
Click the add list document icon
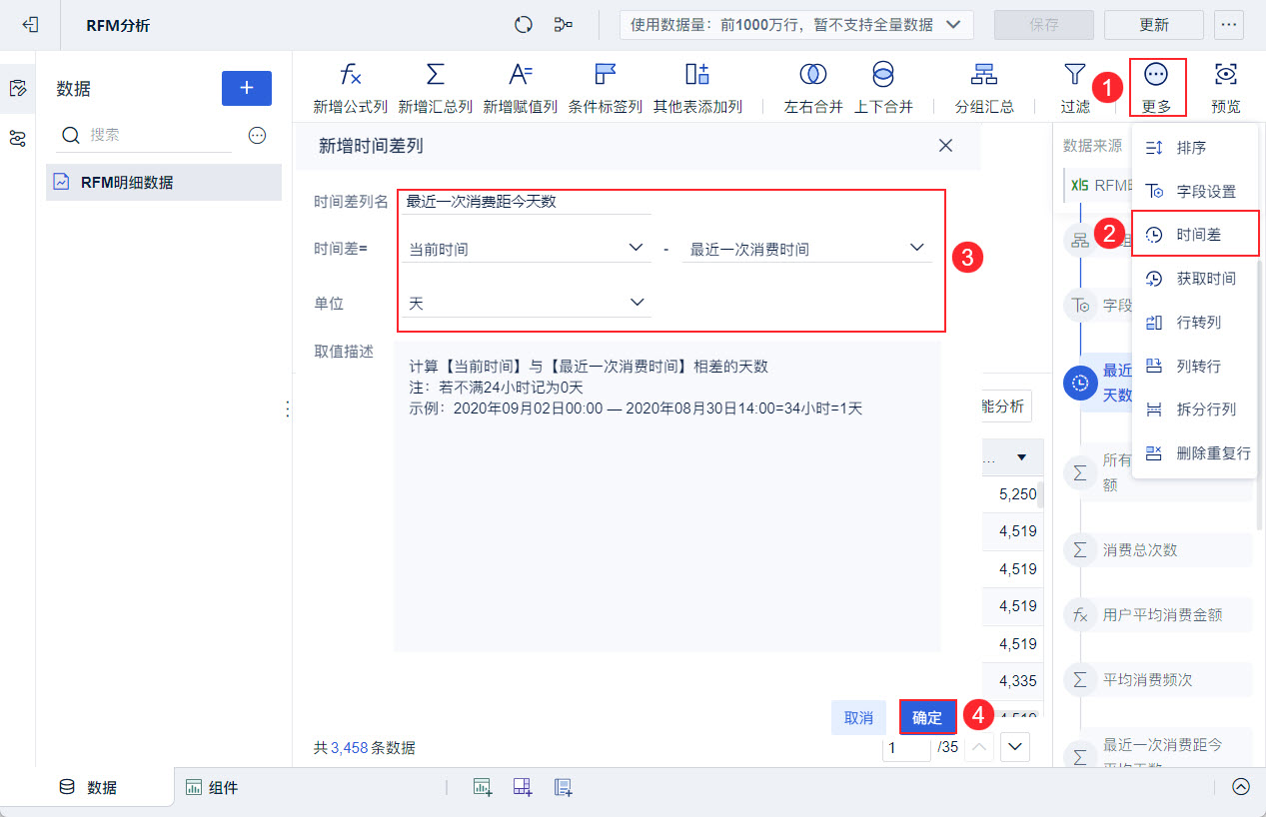pyautogui.click(x=563, y=787)
